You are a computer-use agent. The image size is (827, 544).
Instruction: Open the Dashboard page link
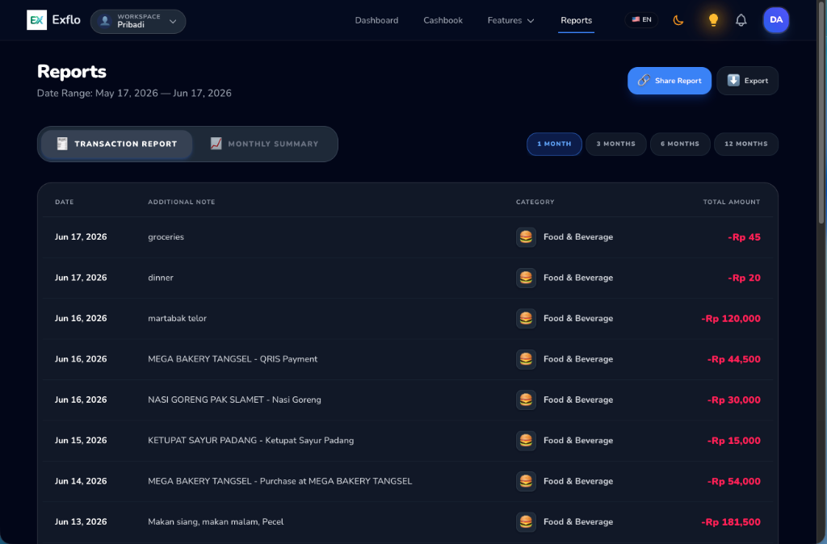point(376,20)
